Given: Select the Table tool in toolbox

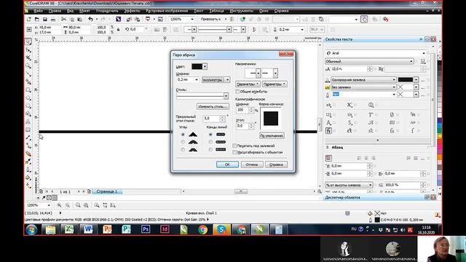Looking at the screenshot, I should pos(28,130).
